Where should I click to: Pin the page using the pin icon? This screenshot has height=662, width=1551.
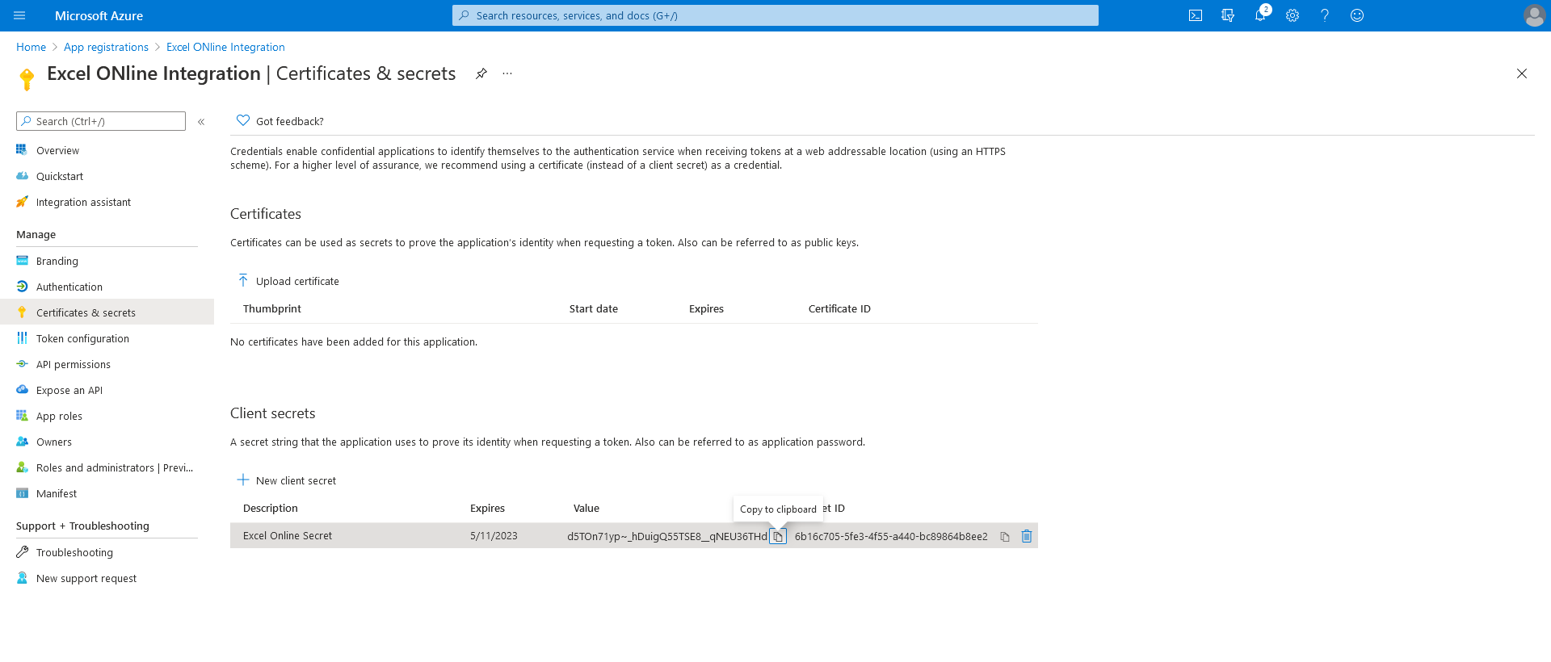point(481,73)
